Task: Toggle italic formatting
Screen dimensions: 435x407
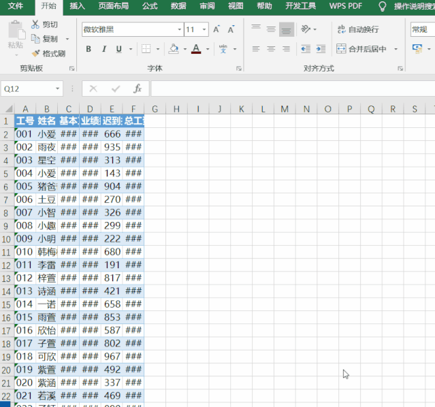Action: point(104,49)
